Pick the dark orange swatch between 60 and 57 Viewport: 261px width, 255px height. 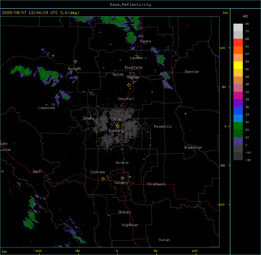(x=238, y=50)
